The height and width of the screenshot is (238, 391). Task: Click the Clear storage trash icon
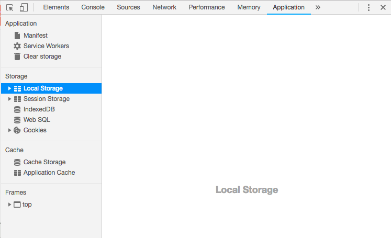click(x=17, y=56)
